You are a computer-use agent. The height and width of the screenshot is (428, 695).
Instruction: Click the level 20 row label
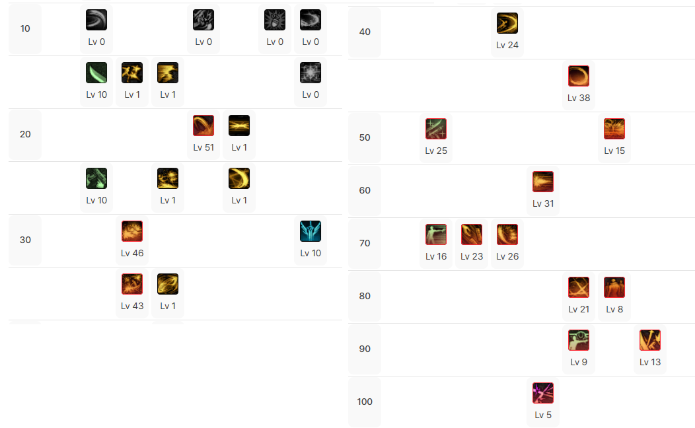click(x=25, y=134)
